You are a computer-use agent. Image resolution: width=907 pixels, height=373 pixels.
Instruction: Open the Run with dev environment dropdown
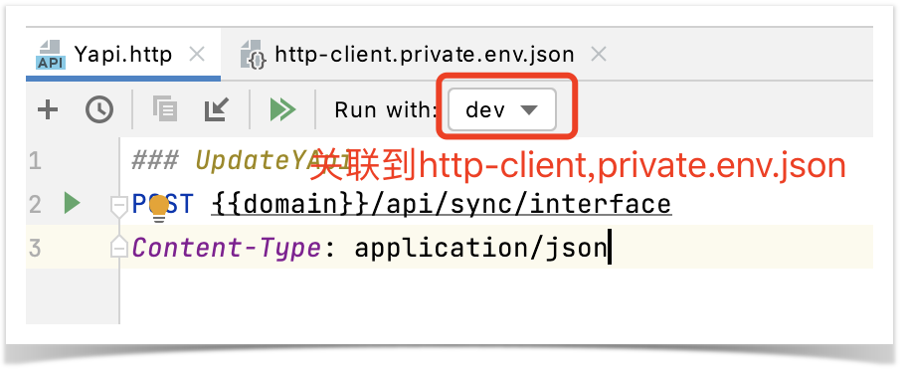502,109
